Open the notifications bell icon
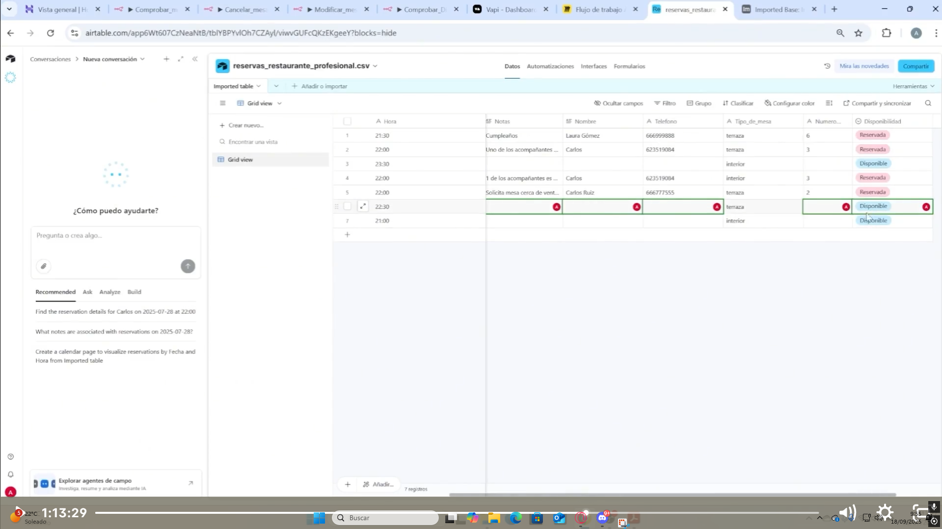Screen dimensions: 942x529 pyautogui.click(x=10, y=475)
